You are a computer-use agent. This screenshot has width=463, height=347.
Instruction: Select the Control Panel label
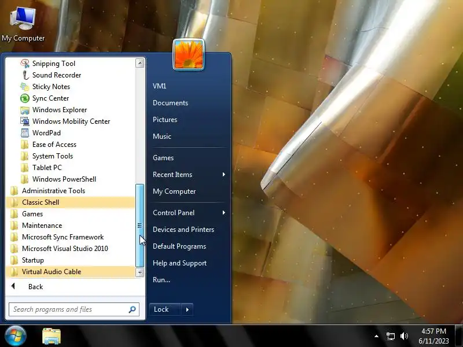(174, 213)
